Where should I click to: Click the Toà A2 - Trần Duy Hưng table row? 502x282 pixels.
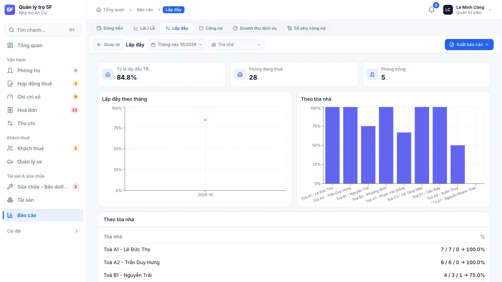pyautogui.click(x=294, y=262)
